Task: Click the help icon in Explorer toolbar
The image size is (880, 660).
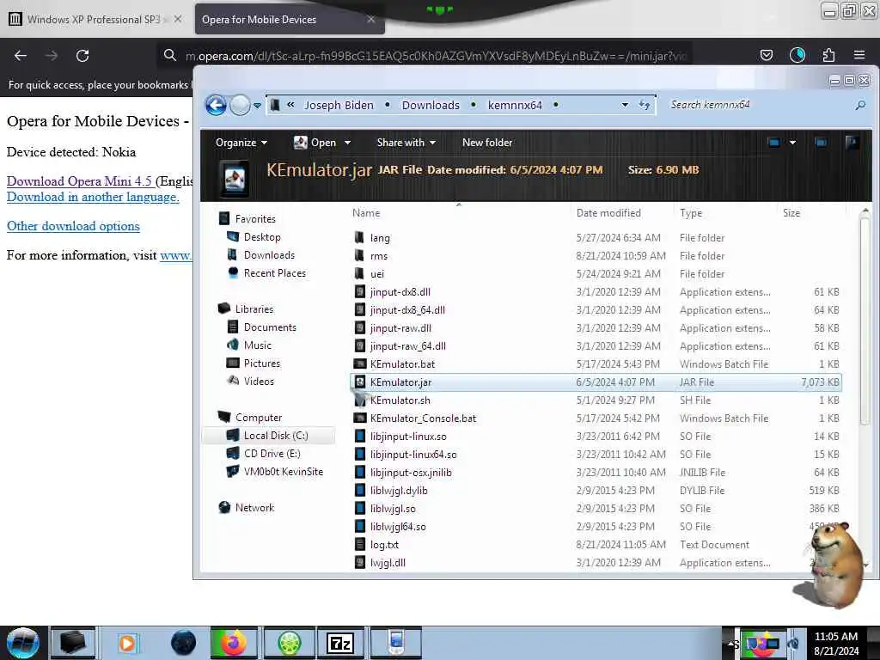Action: (852, 143)
